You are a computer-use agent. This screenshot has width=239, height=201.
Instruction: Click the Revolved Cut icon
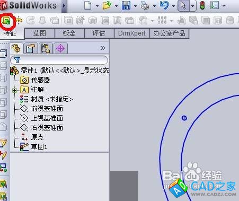(93, 21)
